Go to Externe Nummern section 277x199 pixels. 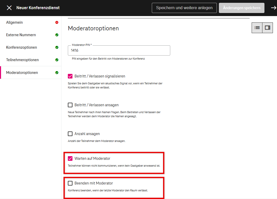(21, 35)
